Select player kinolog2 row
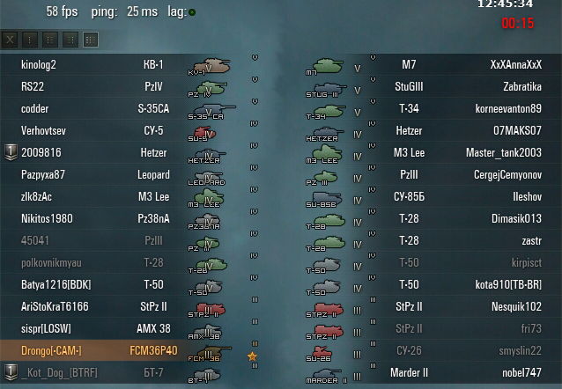 [93, 65]
